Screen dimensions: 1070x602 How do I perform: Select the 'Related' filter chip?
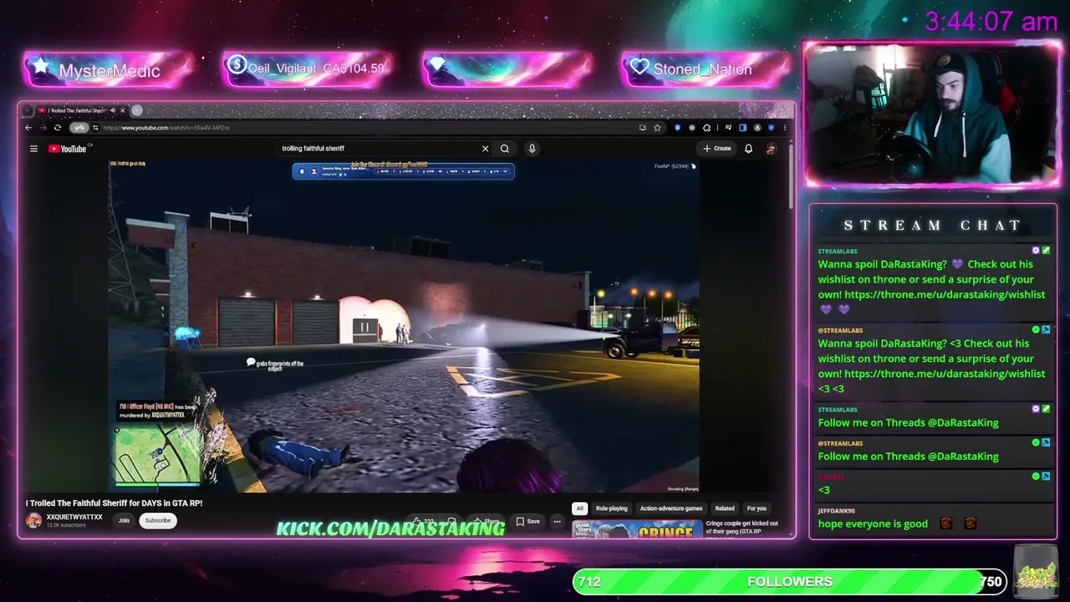725,508
